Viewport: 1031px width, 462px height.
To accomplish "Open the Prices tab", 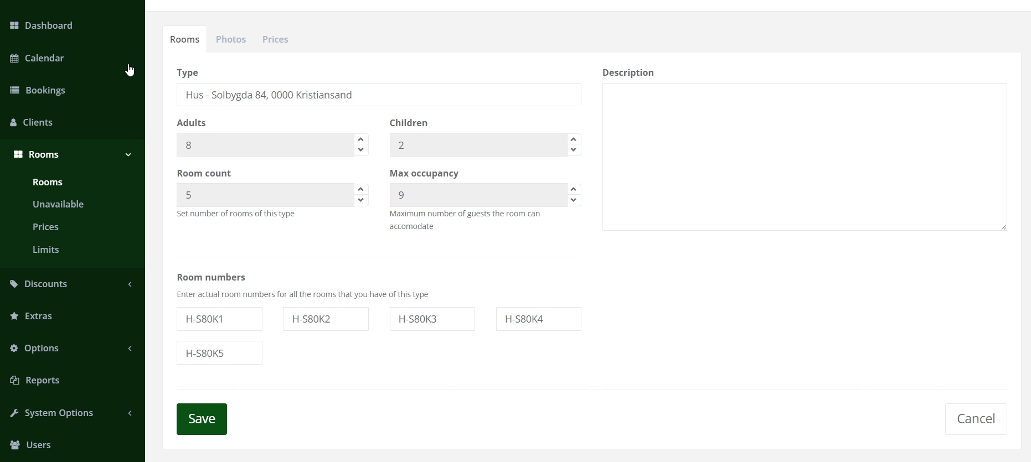I will point(275,39).
